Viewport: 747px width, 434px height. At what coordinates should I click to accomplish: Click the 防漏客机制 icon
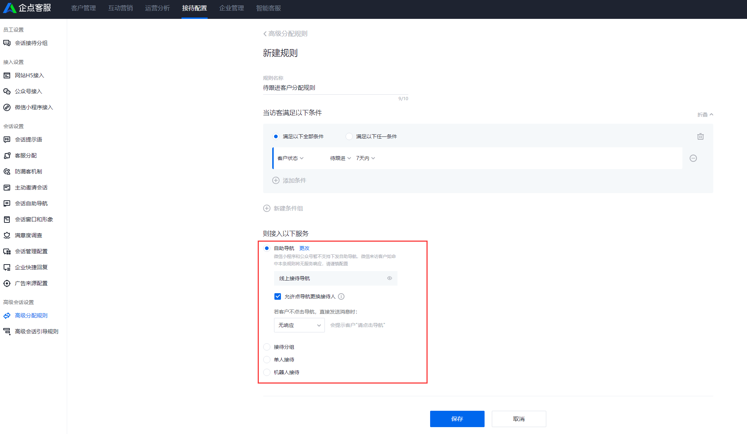(7, 172)
